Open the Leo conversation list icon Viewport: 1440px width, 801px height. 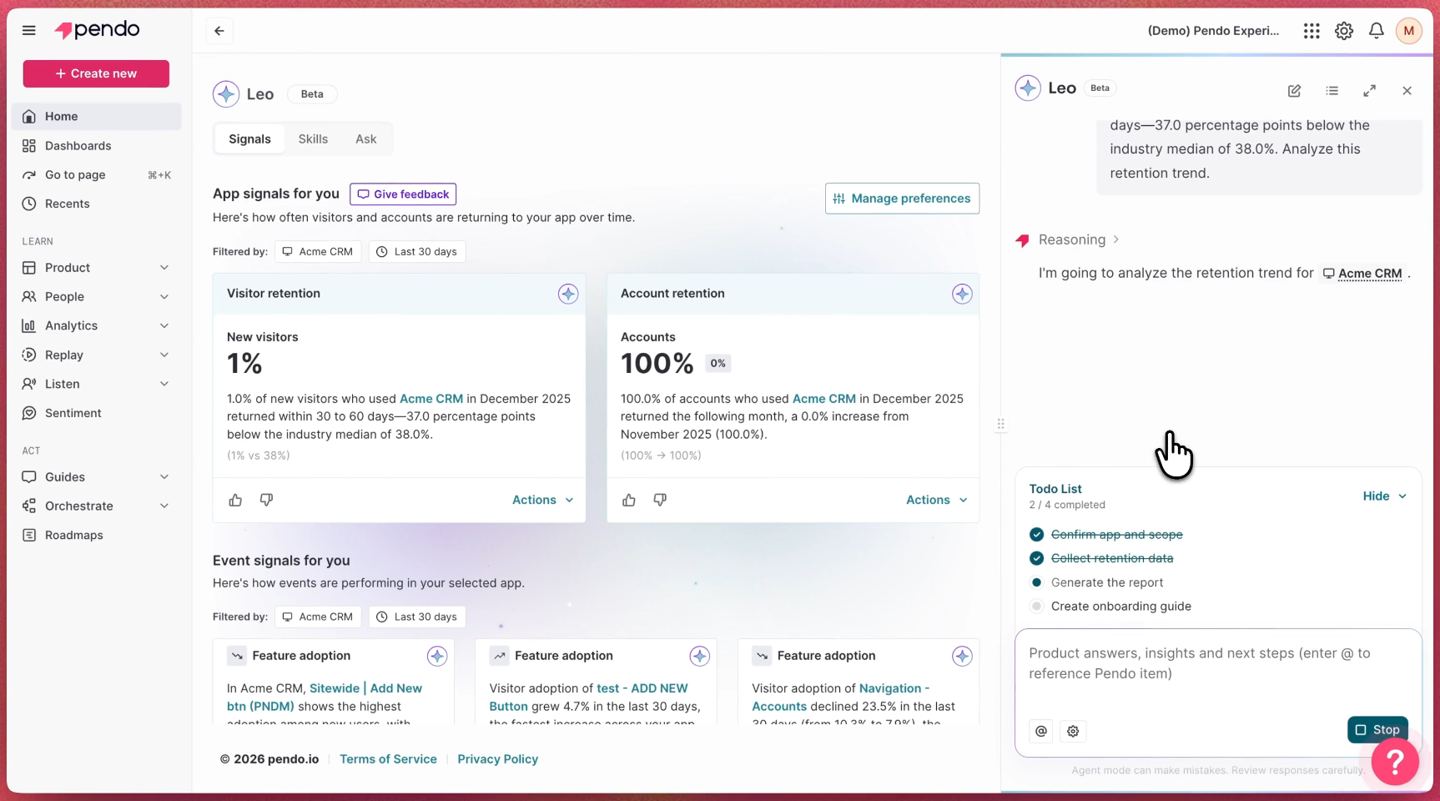coord(1332,91)
